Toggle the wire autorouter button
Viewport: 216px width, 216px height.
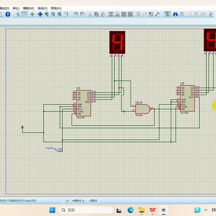coord(167,14)
